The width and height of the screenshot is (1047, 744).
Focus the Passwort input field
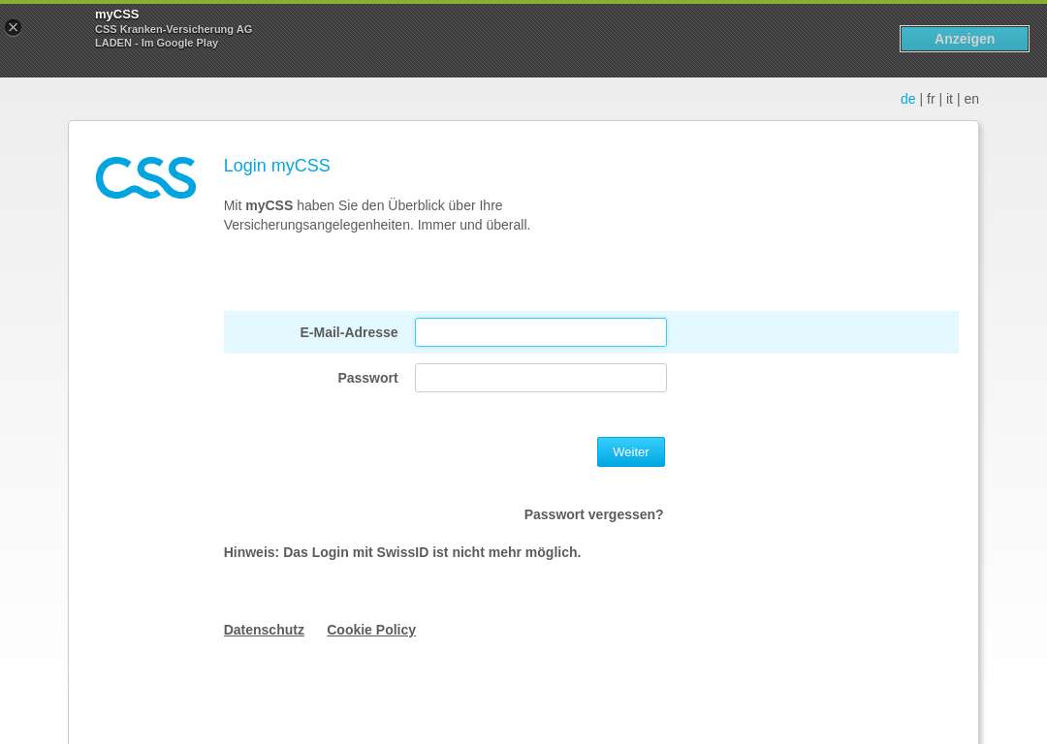(x=541, y=378)
